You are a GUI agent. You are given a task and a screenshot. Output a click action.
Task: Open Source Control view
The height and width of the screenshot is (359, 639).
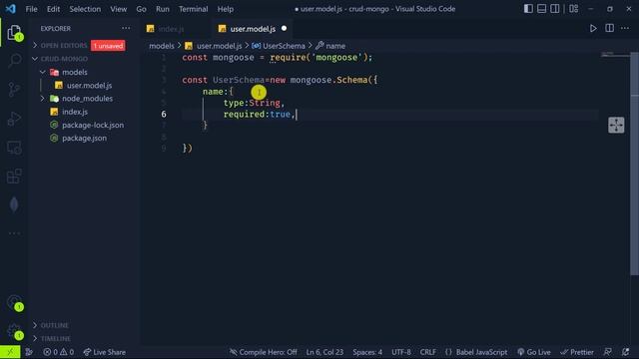pyautogui.click(x=14, y=89)
